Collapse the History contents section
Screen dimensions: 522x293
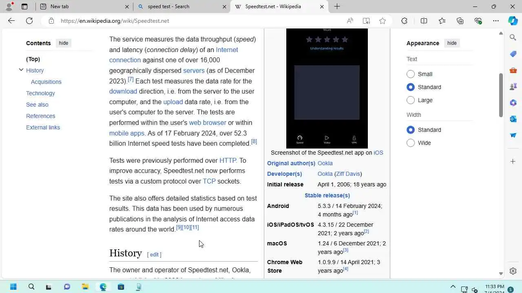pos(21,70)
